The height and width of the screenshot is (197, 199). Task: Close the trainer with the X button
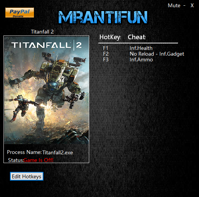click(x=192, y=5)
